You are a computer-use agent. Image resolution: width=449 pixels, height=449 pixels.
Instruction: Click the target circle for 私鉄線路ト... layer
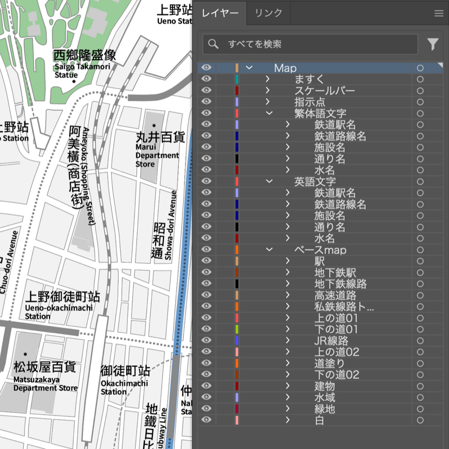coord(420,306)
